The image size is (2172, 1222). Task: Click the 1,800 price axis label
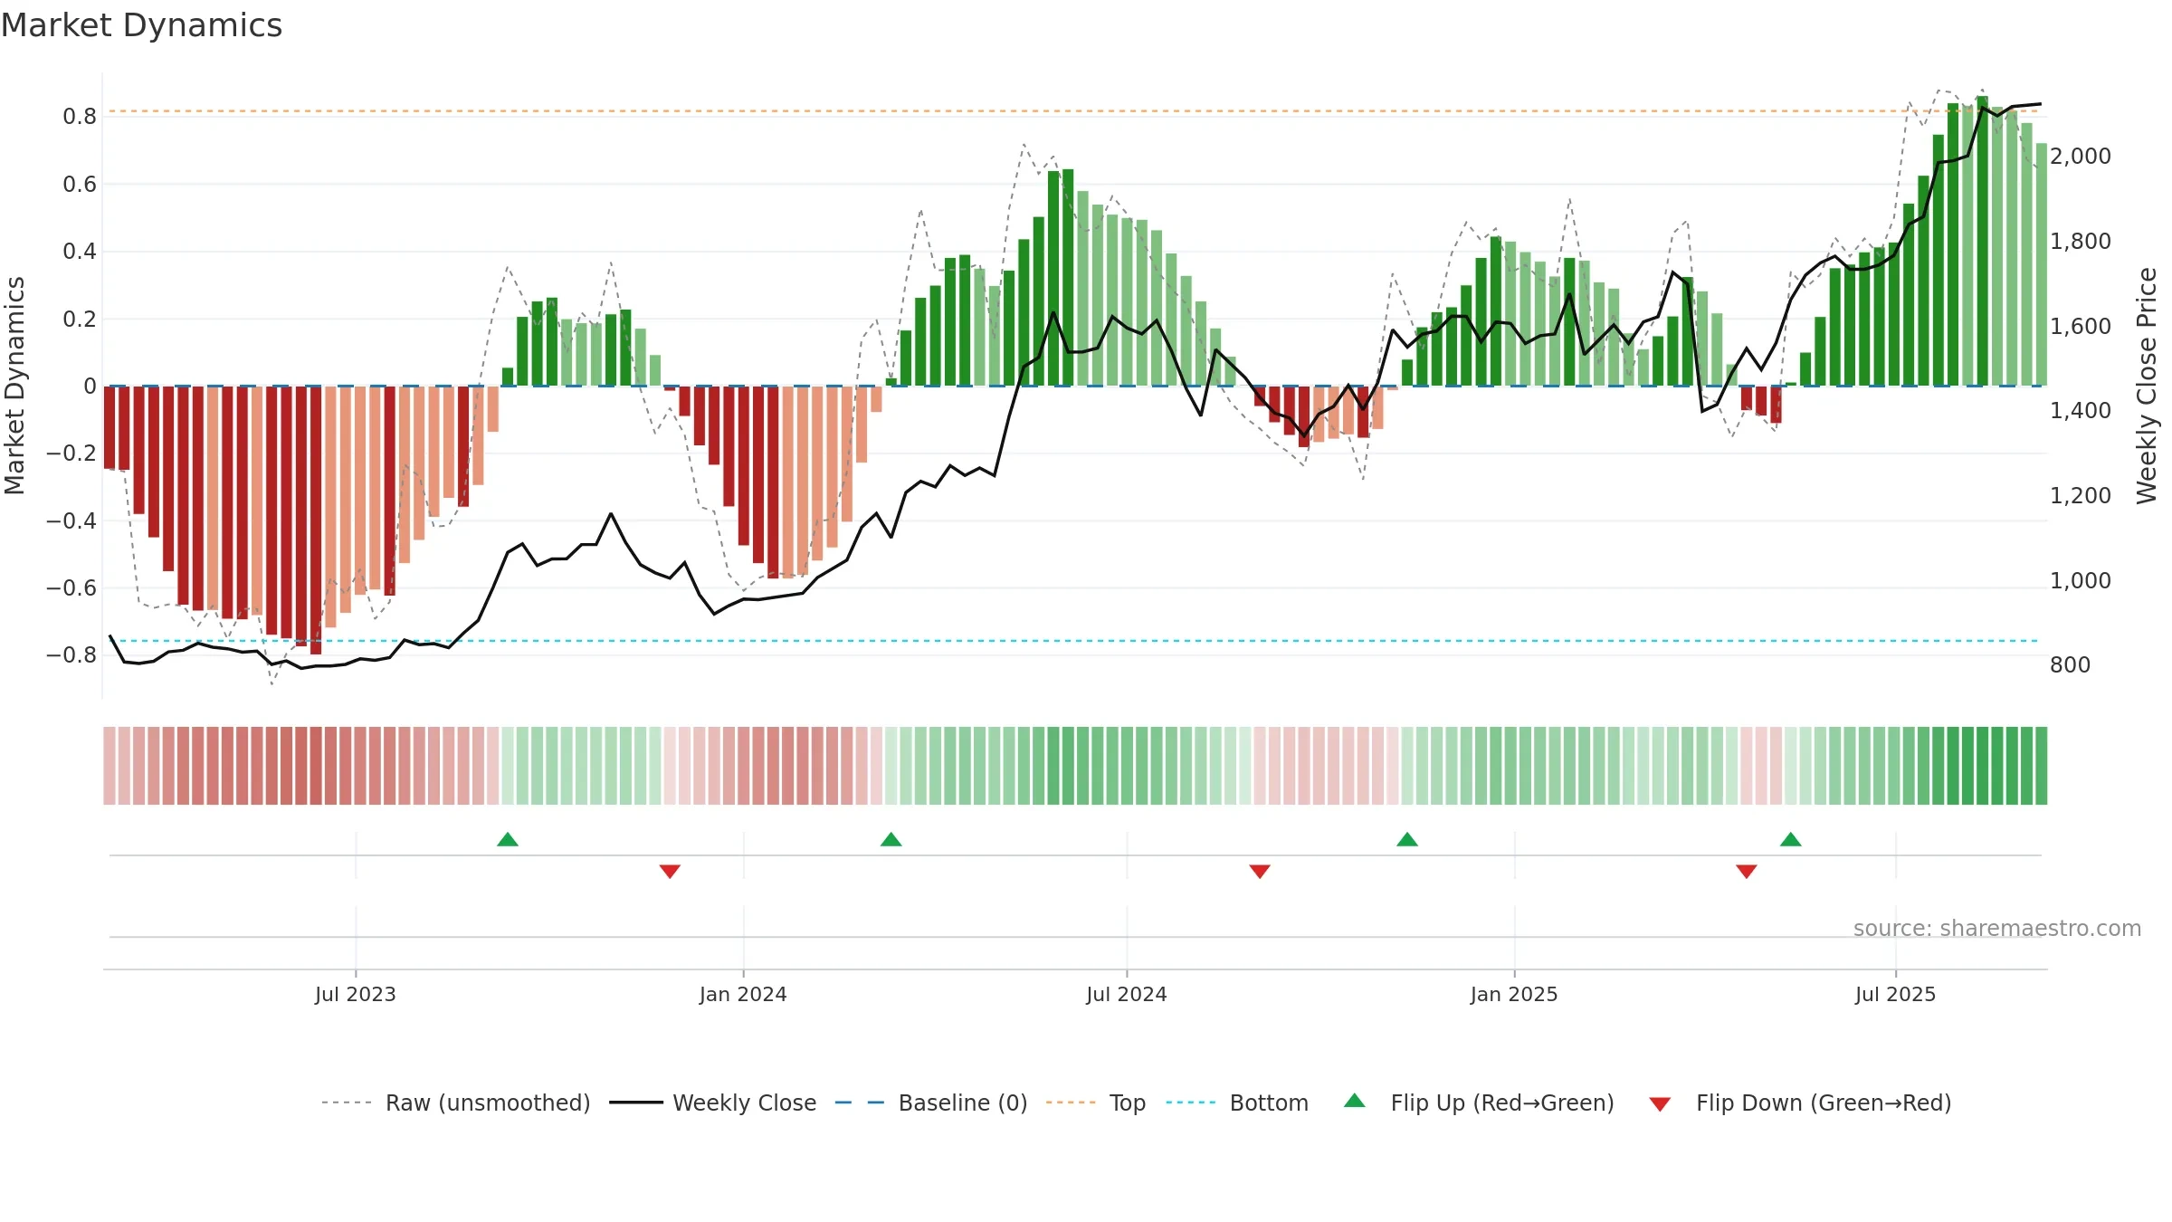2081,242
